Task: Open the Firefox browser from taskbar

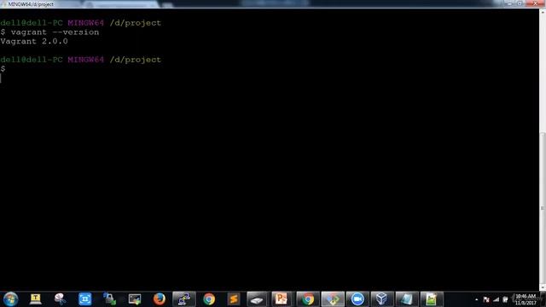Action: [160, 299]
